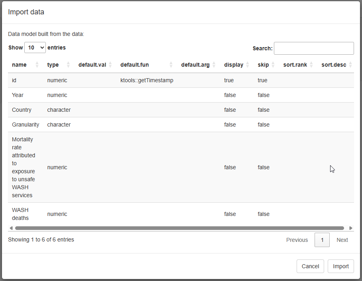
Task: Sort by default.val column arrows
Action: [x=110, y=65]
